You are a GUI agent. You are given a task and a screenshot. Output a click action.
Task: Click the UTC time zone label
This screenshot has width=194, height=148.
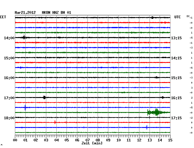177,17
